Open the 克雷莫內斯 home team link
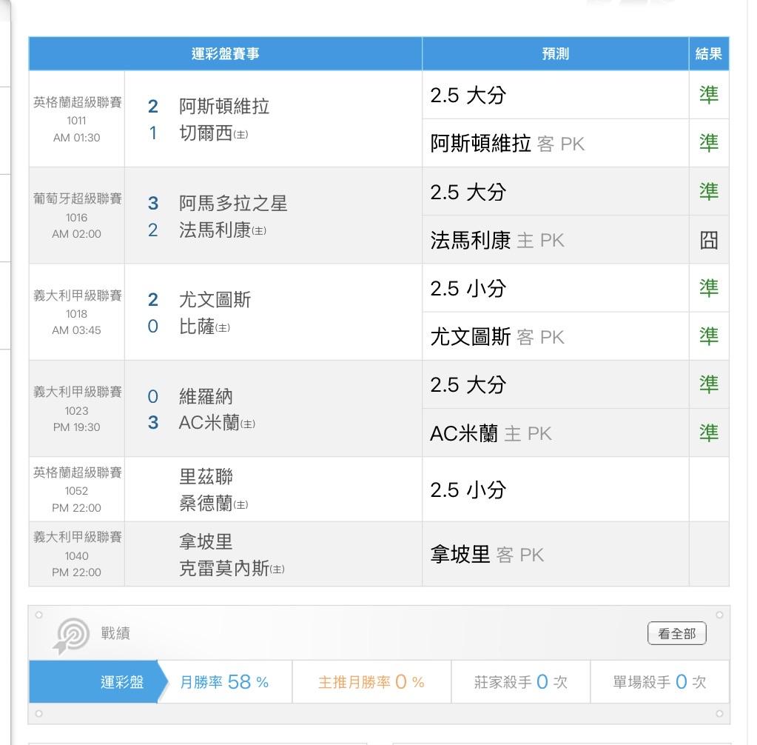Image resolution: width=757 pixels, height=745 pixels. tap(223, 569)
